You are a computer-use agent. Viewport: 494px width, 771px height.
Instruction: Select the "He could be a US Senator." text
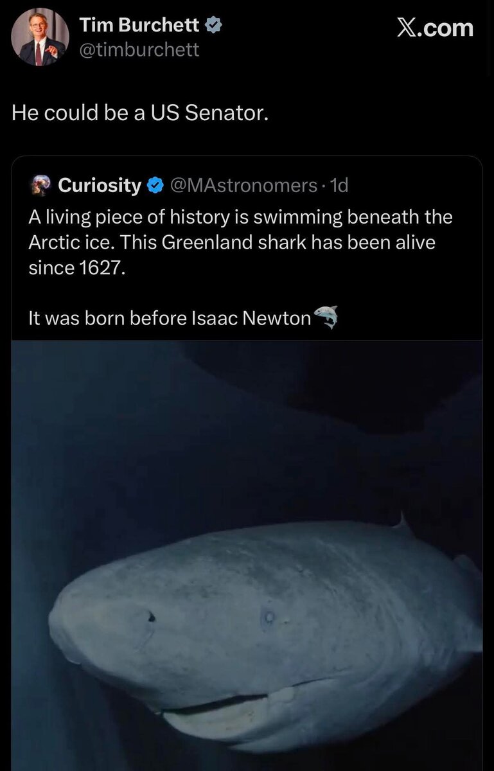(139, 113)
